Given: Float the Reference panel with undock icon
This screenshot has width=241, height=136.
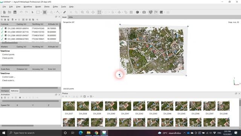Looking at the screenshot, I should 56,17.
